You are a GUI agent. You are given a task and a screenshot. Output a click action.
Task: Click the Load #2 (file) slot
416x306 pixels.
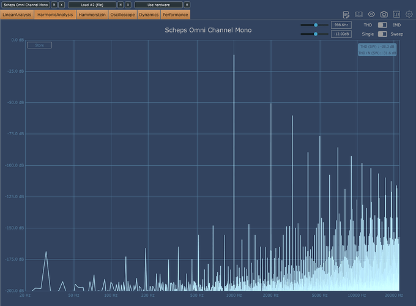click(x=92, y=5)
